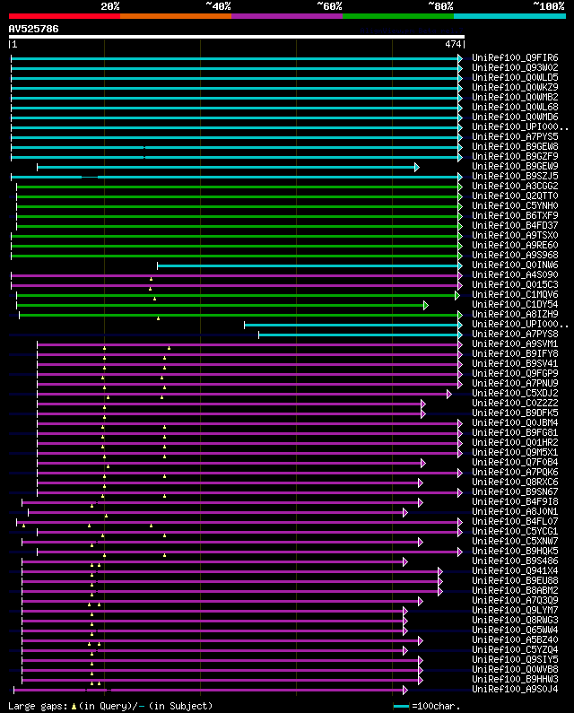The height and width of the screenshot is (713, 574).
Task: Select the UniRef100_B9GZF9 label
Action: [x=515, y=156]
